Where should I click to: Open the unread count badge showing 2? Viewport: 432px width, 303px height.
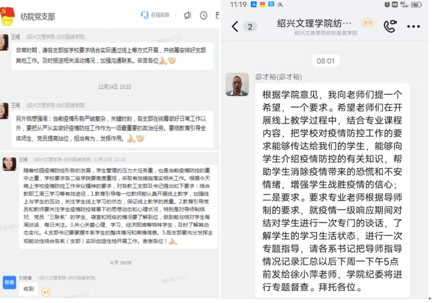[x=250, y=27]
